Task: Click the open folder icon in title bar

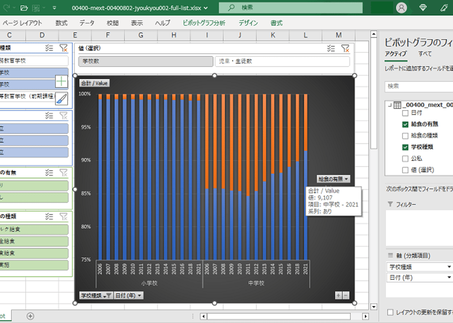Action: click(25, 8)
